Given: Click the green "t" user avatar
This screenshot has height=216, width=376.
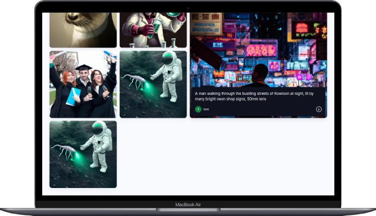Looking at the screenshot, I should [x=198, y=109].
